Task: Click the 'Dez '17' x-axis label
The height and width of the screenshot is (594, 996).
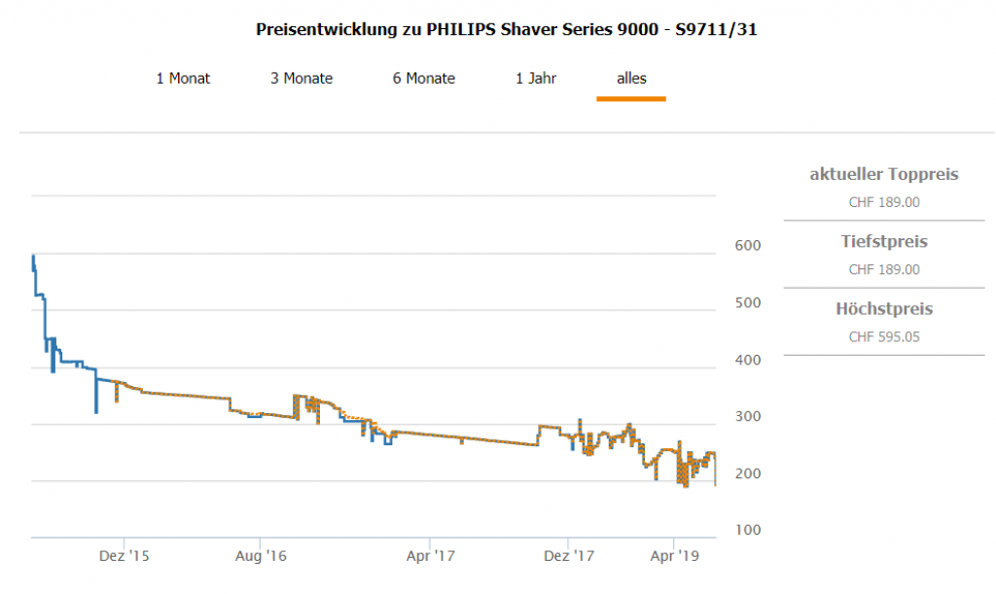Action: coord(569,557)
